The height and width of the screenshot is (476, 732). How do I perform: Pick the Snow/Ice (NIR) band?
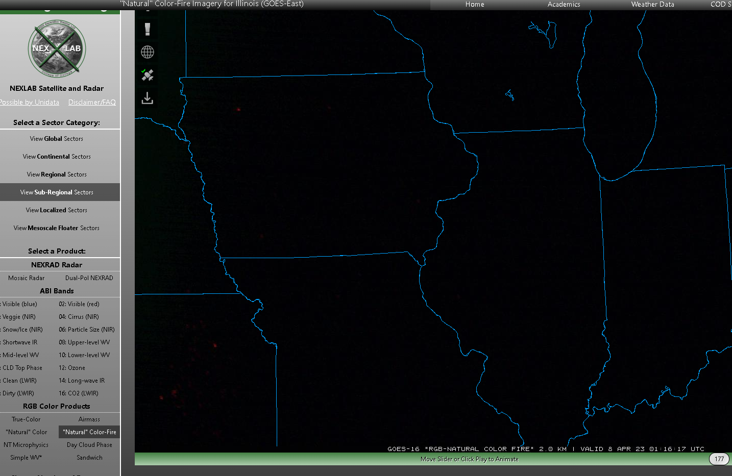(x=22, y=330)
